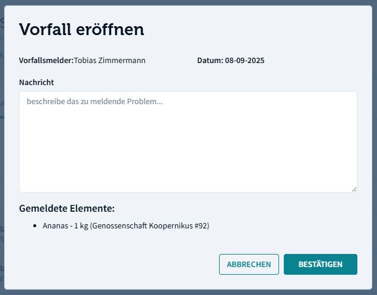Viewport: 377px width, 295px height.
Task: Click the dimmed backdrop right of dialog
Action: [374, 149]
